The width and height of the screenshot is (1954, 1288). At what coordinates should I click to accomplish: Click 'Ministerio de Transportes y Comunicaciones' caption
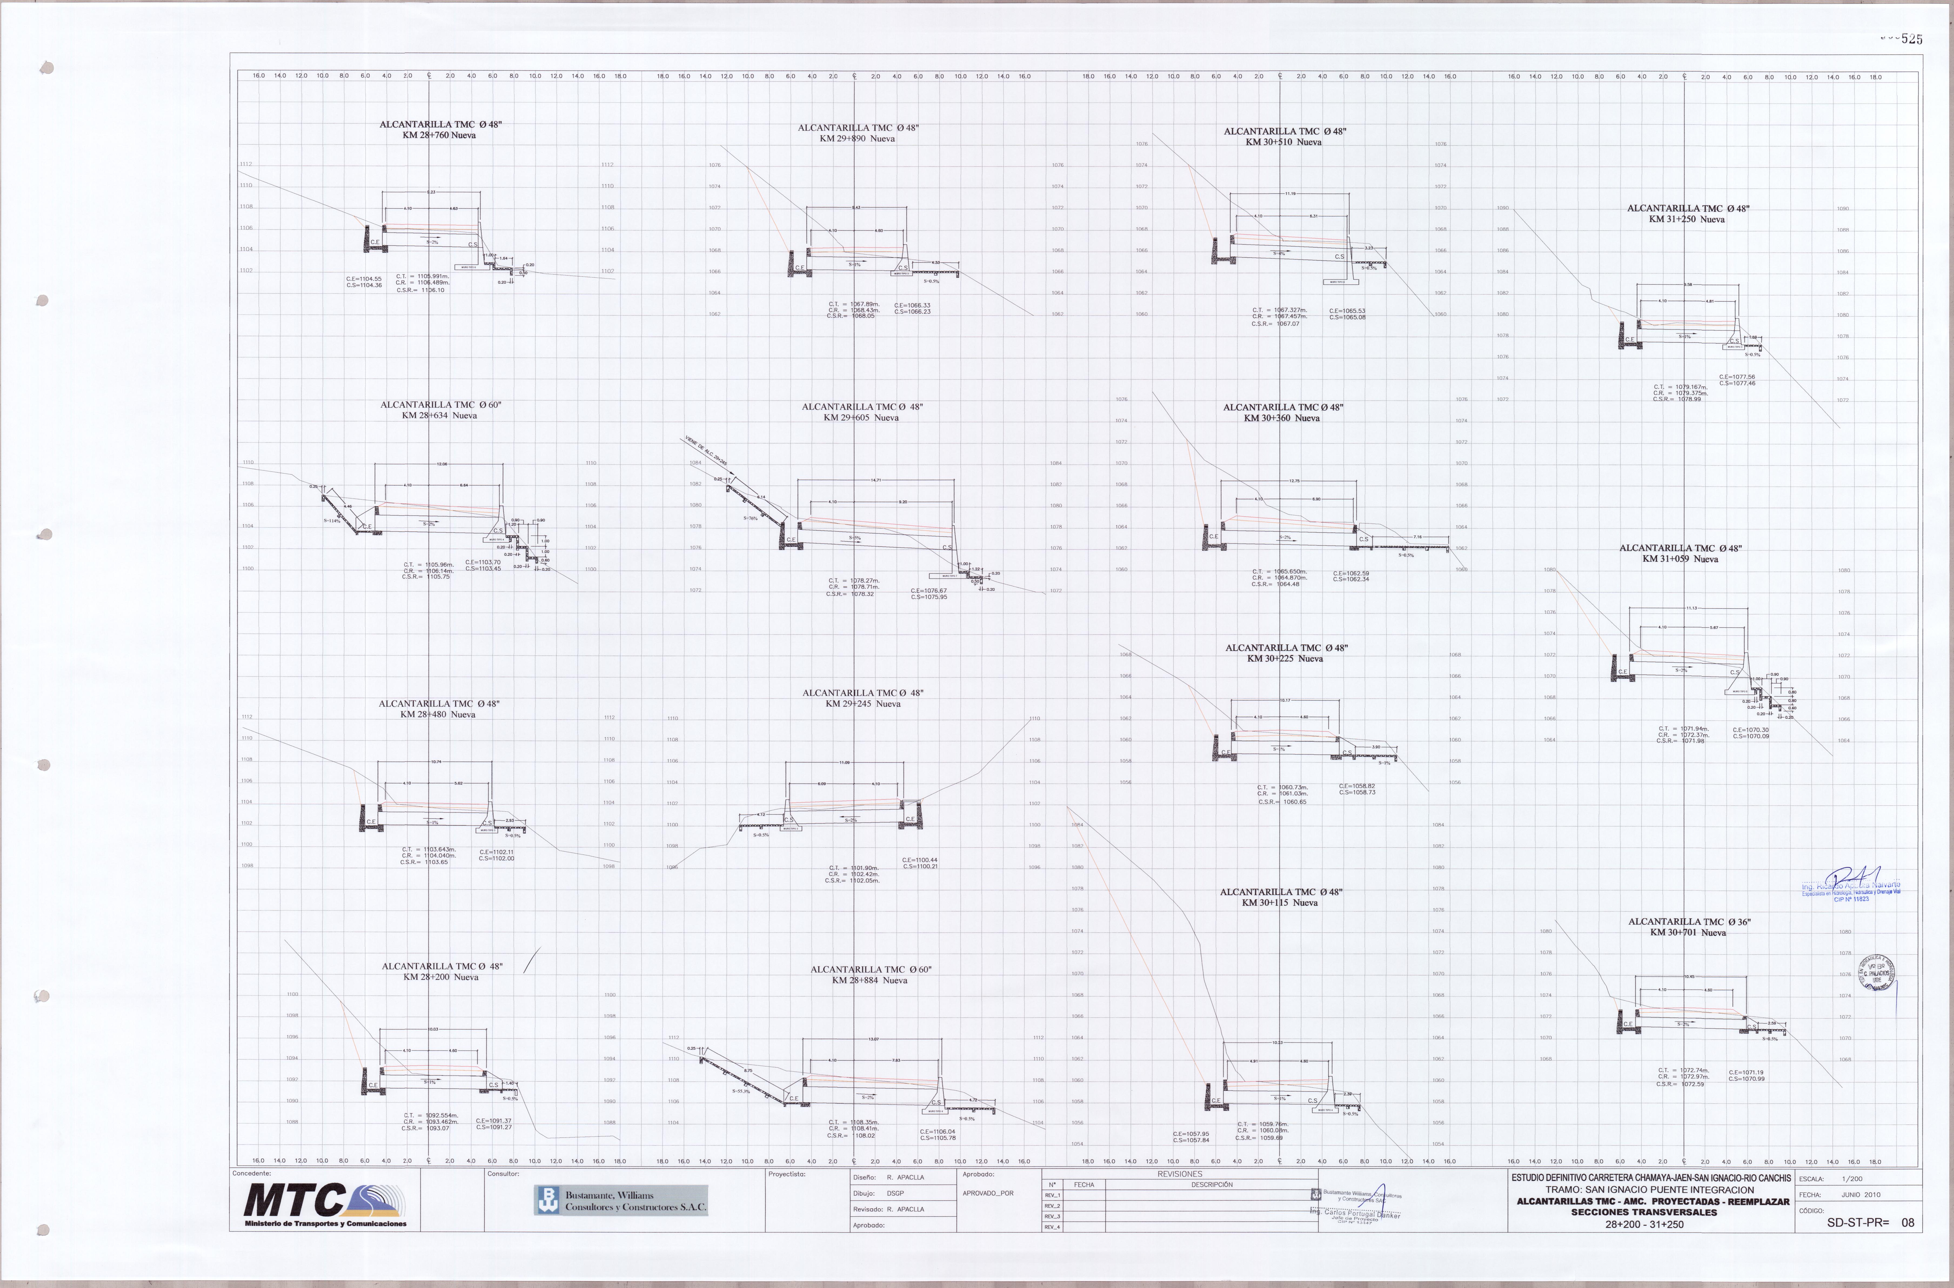325,1224
